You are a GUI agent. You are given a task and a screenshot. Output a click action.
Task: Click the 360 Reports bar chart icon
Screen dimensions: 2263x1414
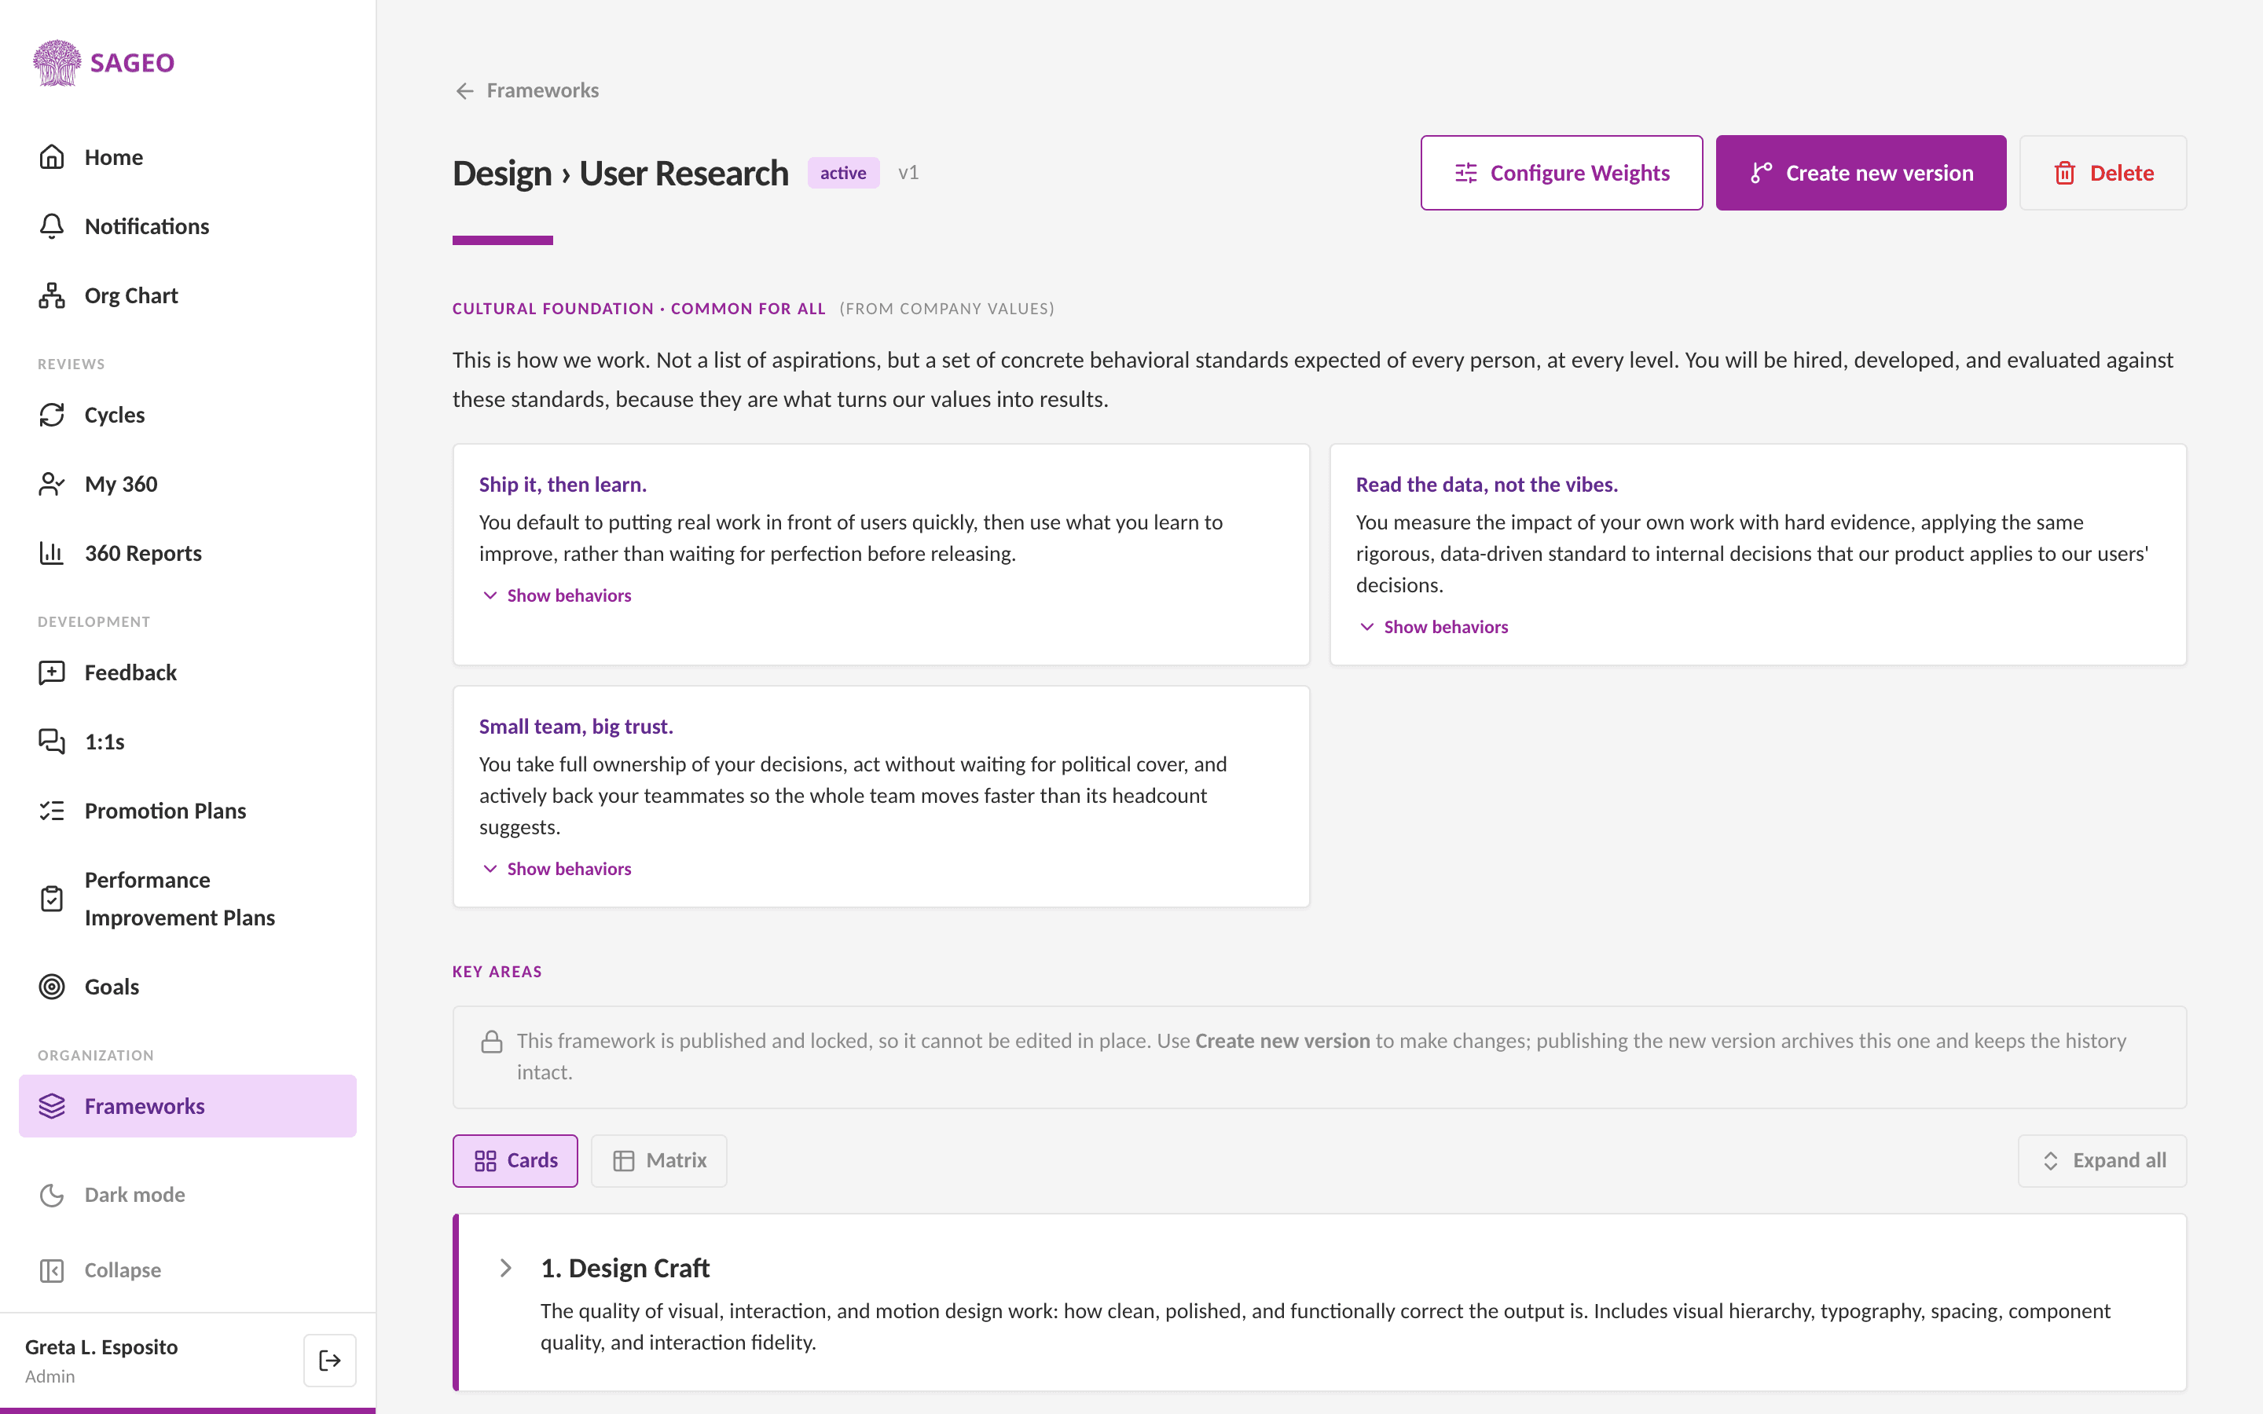pos(53,553)
